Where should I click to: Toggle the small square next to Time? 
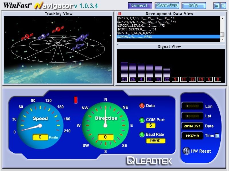point(217,136)
